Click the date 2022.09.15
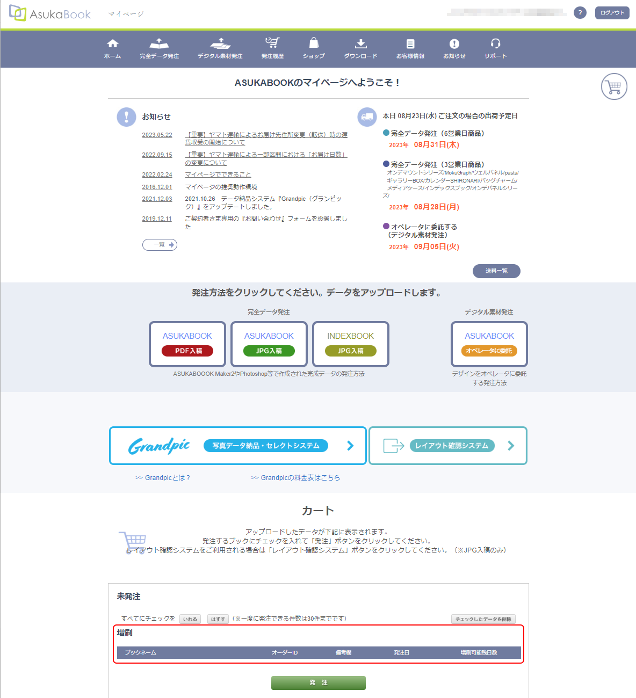The height and width of the screenshot is (698, 636). (x=157, y=155)
